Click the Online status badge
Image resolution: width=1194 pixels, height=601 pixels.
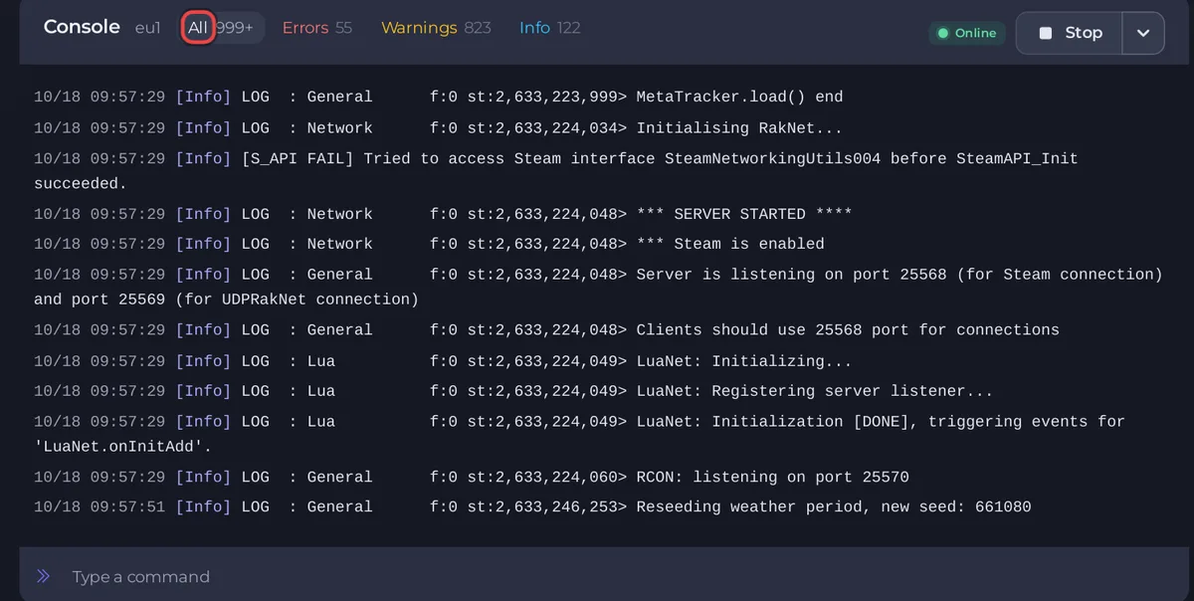pyautogui.click(x=967, y=33)
